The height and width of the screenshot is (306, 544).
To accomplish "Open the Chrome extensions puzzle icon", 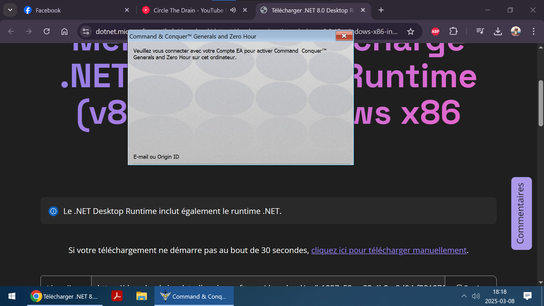I will (x=453, y=31).
